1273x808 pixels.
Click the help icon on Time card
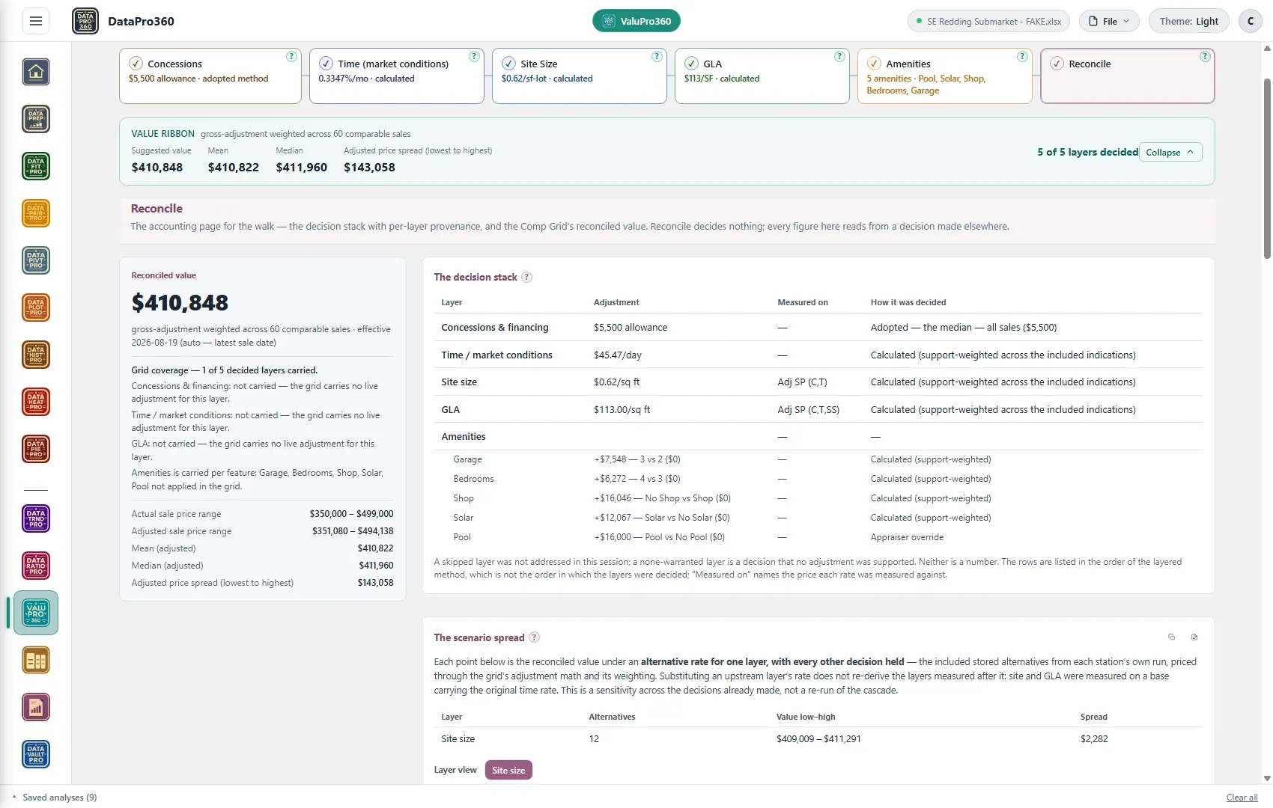coord(474,57)
